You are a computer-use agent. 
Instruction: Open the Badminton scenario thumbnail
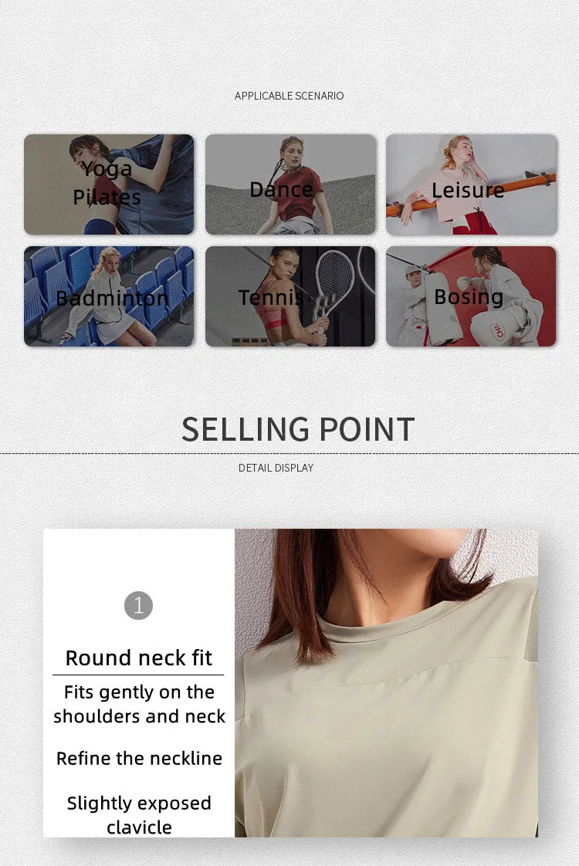(109, 296)
